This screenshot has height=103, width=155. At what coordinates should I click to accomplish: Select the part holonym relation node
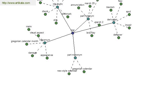pos(88,19)
